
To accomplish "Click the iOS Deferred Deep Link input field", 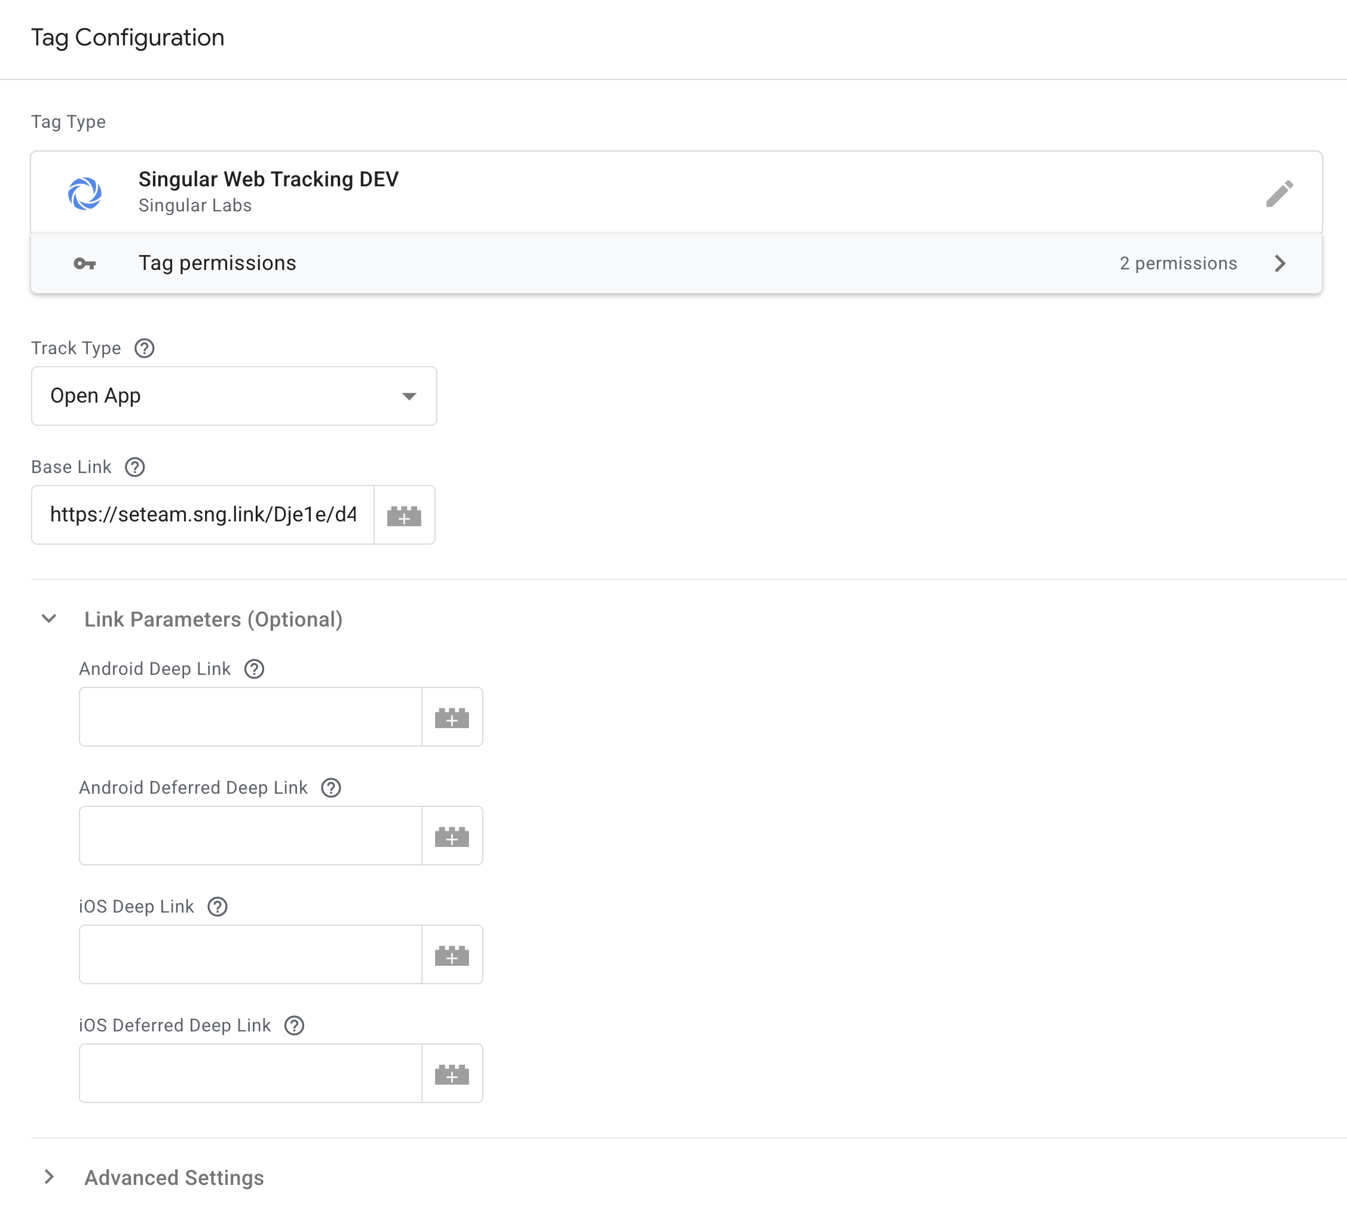I will (x=250, y=1073).
